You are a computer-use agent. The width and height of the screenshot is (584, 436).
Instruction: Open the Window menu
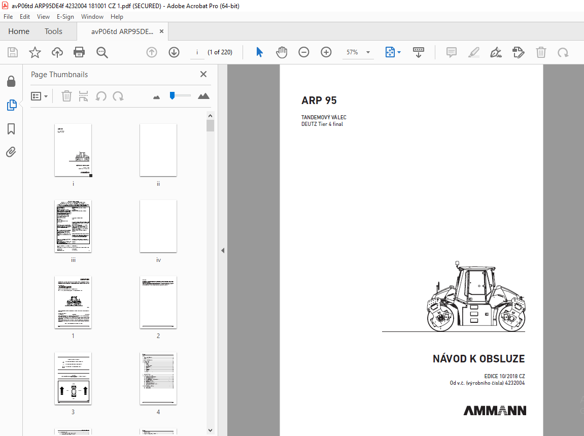[x=92, y=17]
